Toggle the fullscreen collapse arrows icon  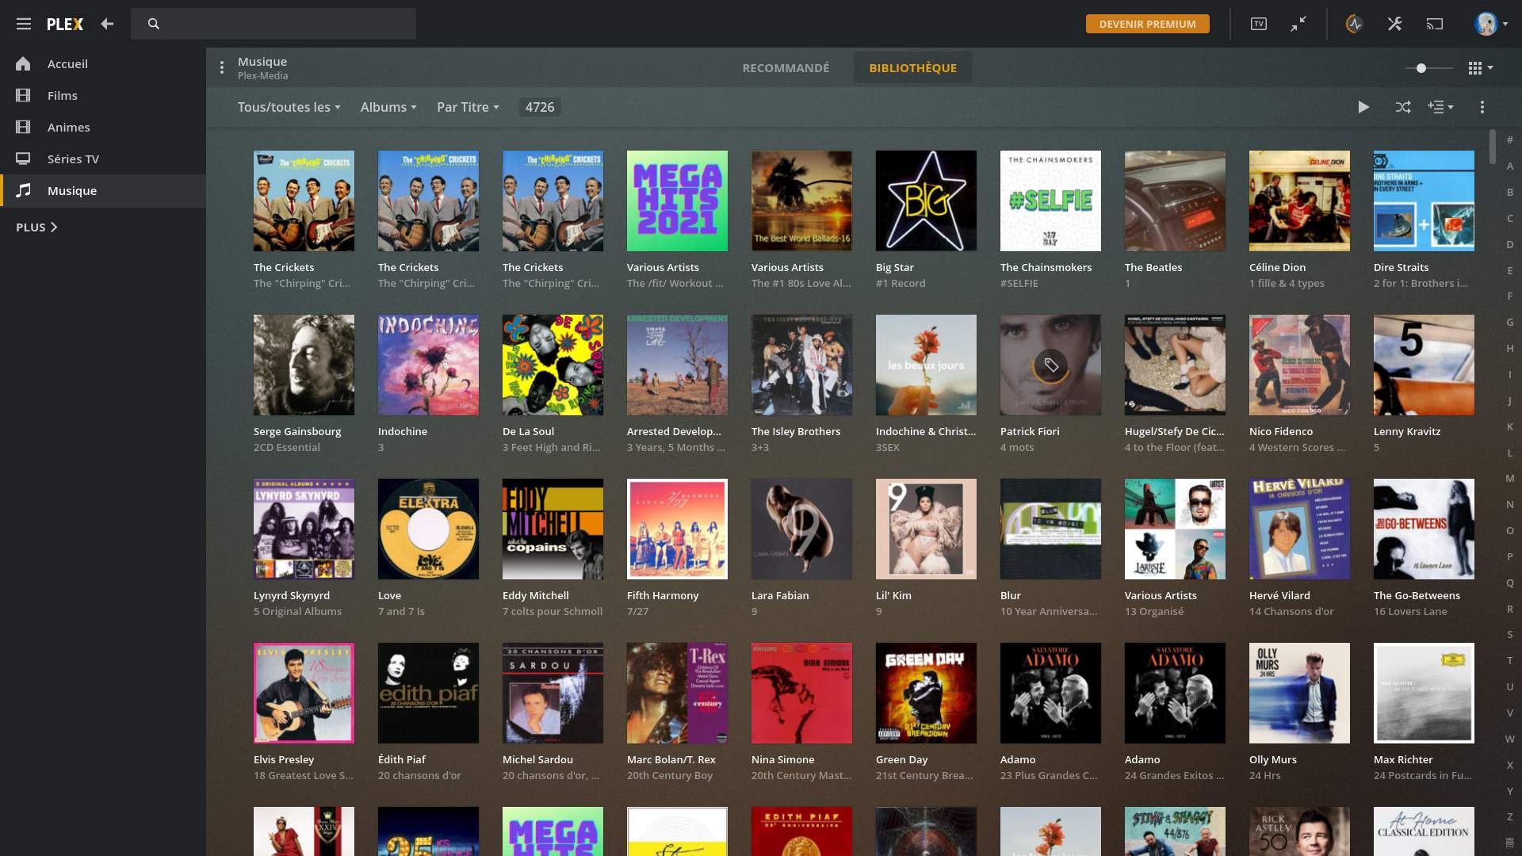click(x=1298, y=24)
